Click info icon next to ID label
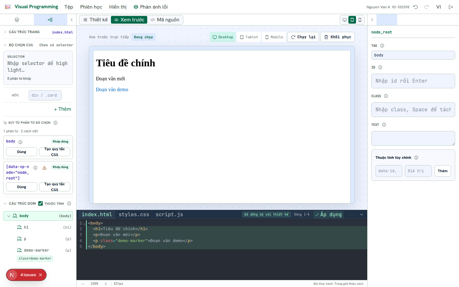The width and height of the screenshot is (459, 287). 380,67
